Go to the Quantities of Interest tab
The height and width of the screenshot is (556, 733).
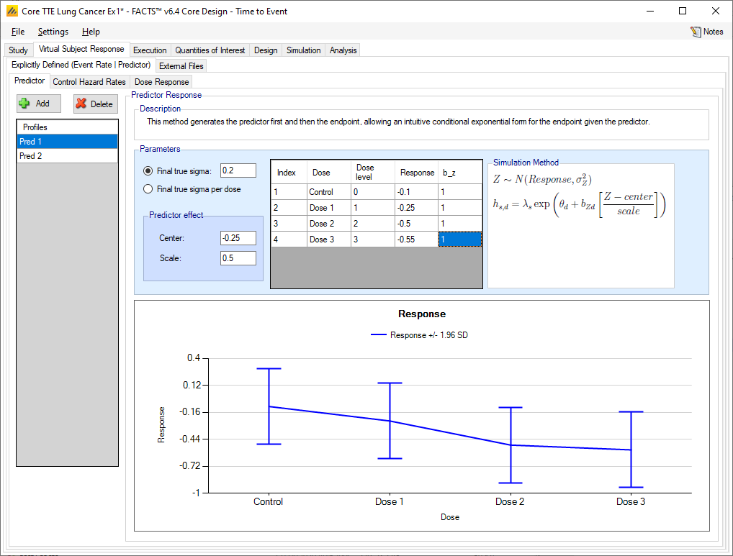coord(210,50)
